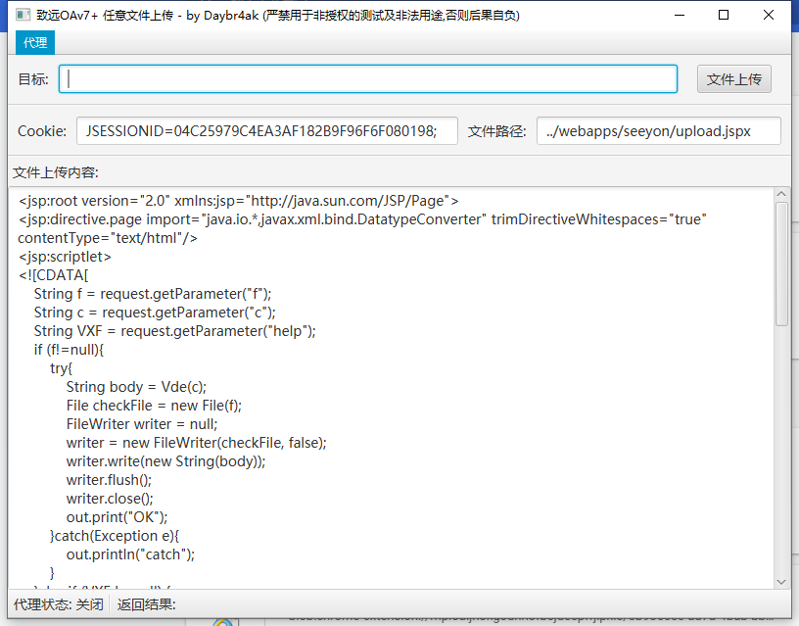
Task: Click the 文件路径 upload.jspx field
Action: [x=658, y=131]
